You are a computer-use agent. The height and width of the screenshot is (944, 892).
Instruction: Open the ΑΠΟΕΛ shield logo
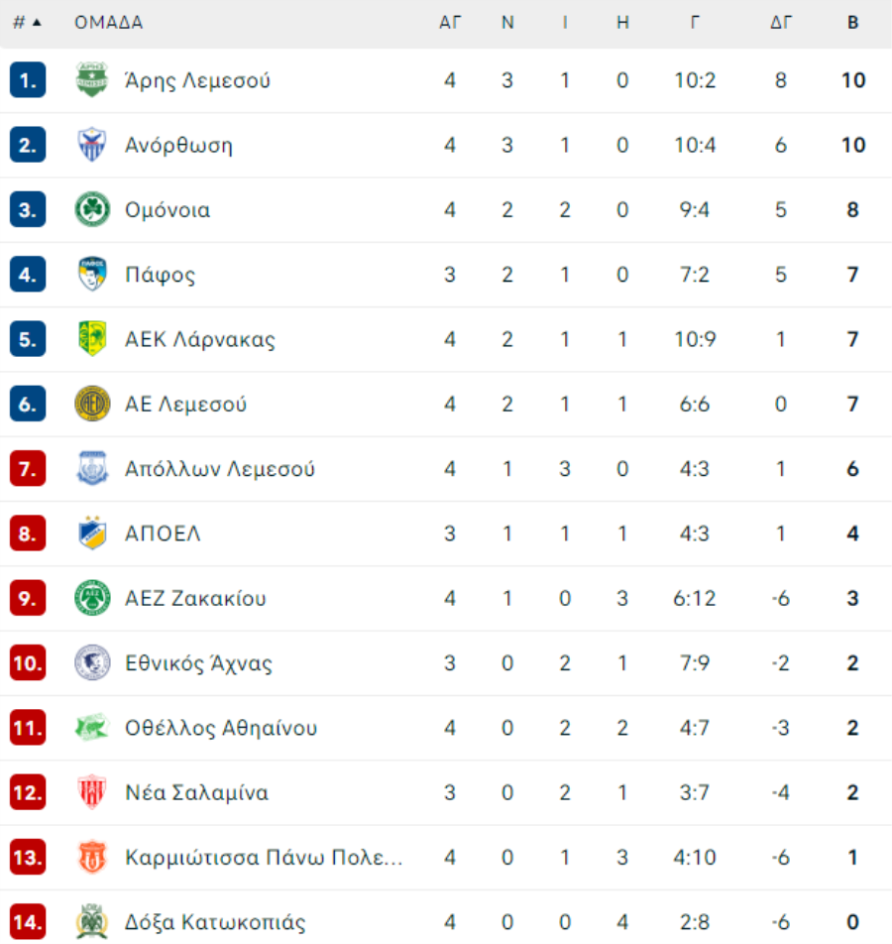tap(92, 532)
